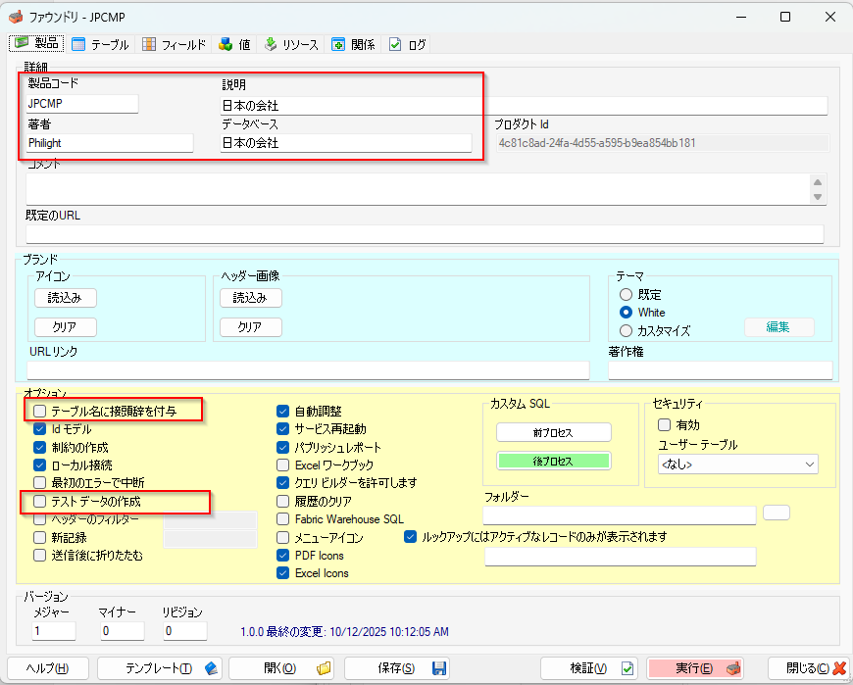Image resolution: width=853 pixels, height=685 pixels.
Task: Click the Foundry app icon in title bar
Action: (16, 17)
